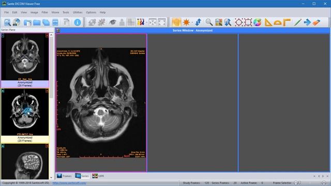Open the File menu

pyautogui.click(x=7, y=12)
